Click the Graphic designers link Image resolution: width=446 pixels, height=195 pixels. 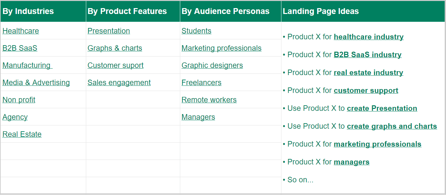click(212, 65)
